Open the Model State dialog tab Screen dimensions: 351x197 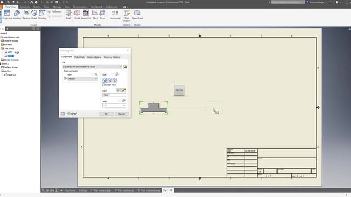tap(80, 57)
